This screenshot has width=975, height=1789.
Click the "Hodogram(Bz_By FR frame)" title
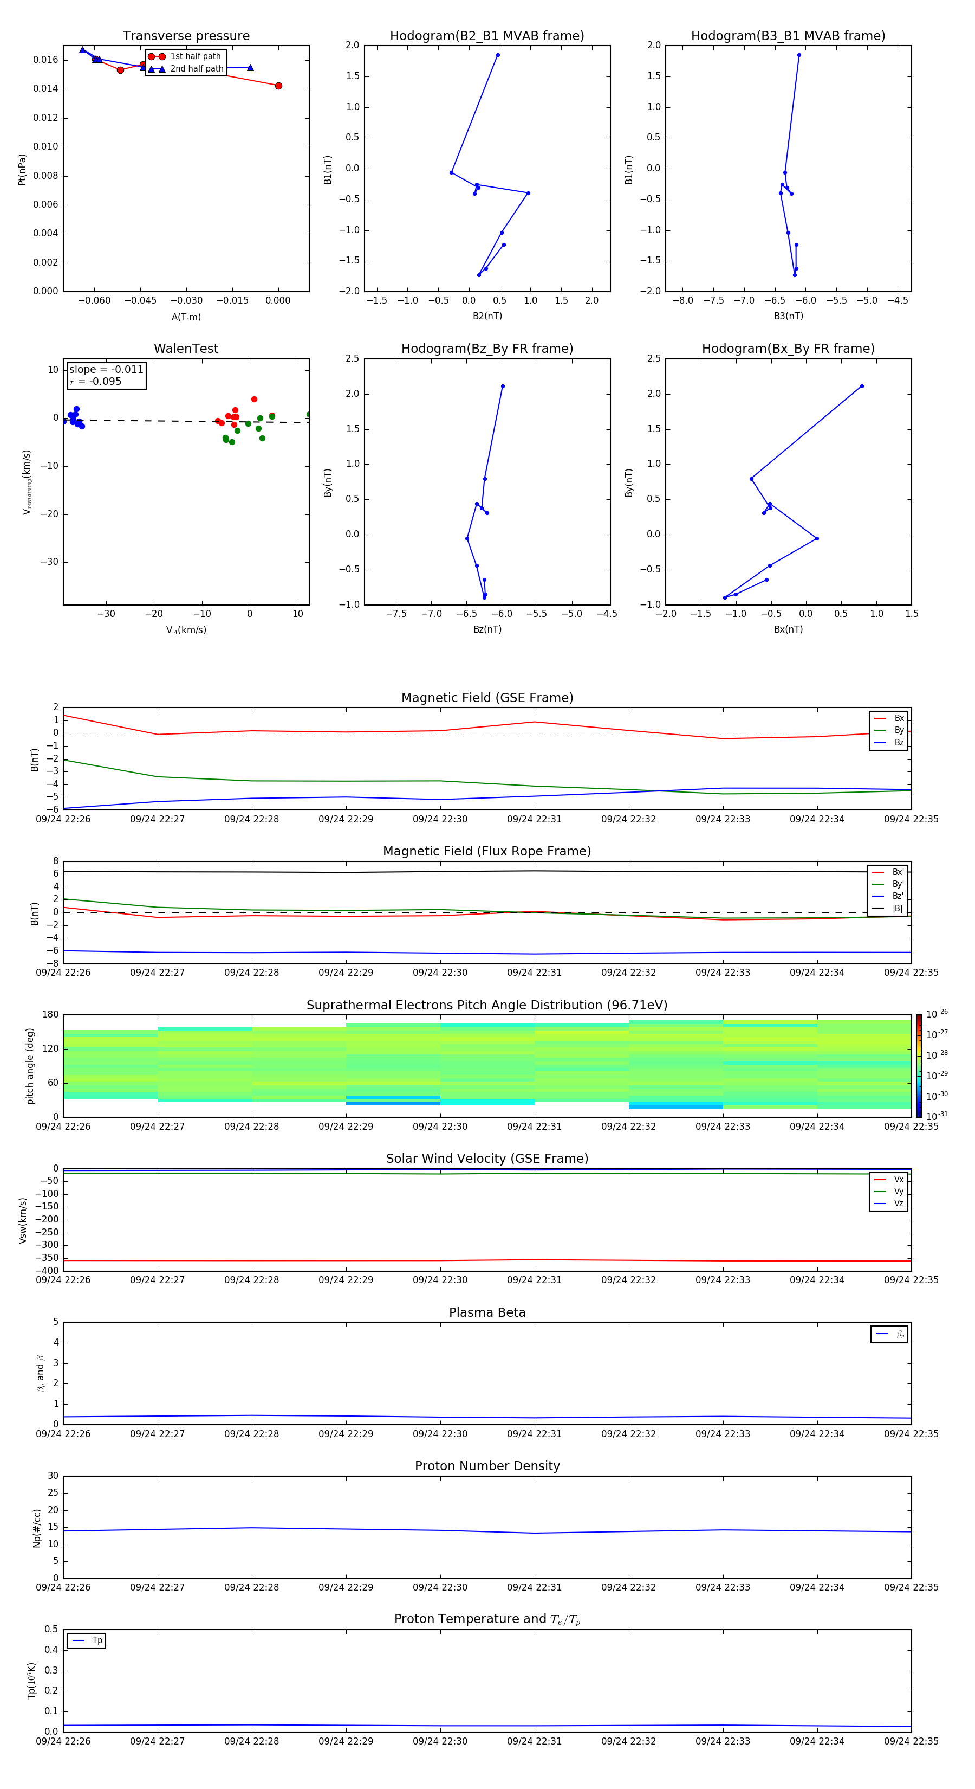pos(487,349)
